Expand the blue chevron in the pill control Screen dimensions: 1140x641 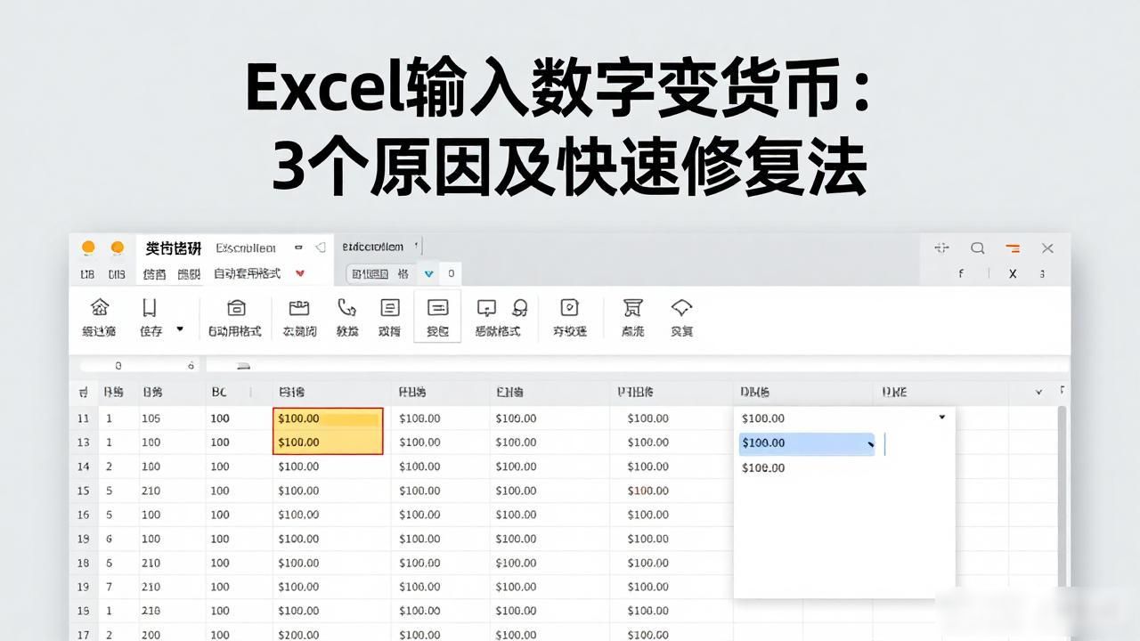(429, 274)
